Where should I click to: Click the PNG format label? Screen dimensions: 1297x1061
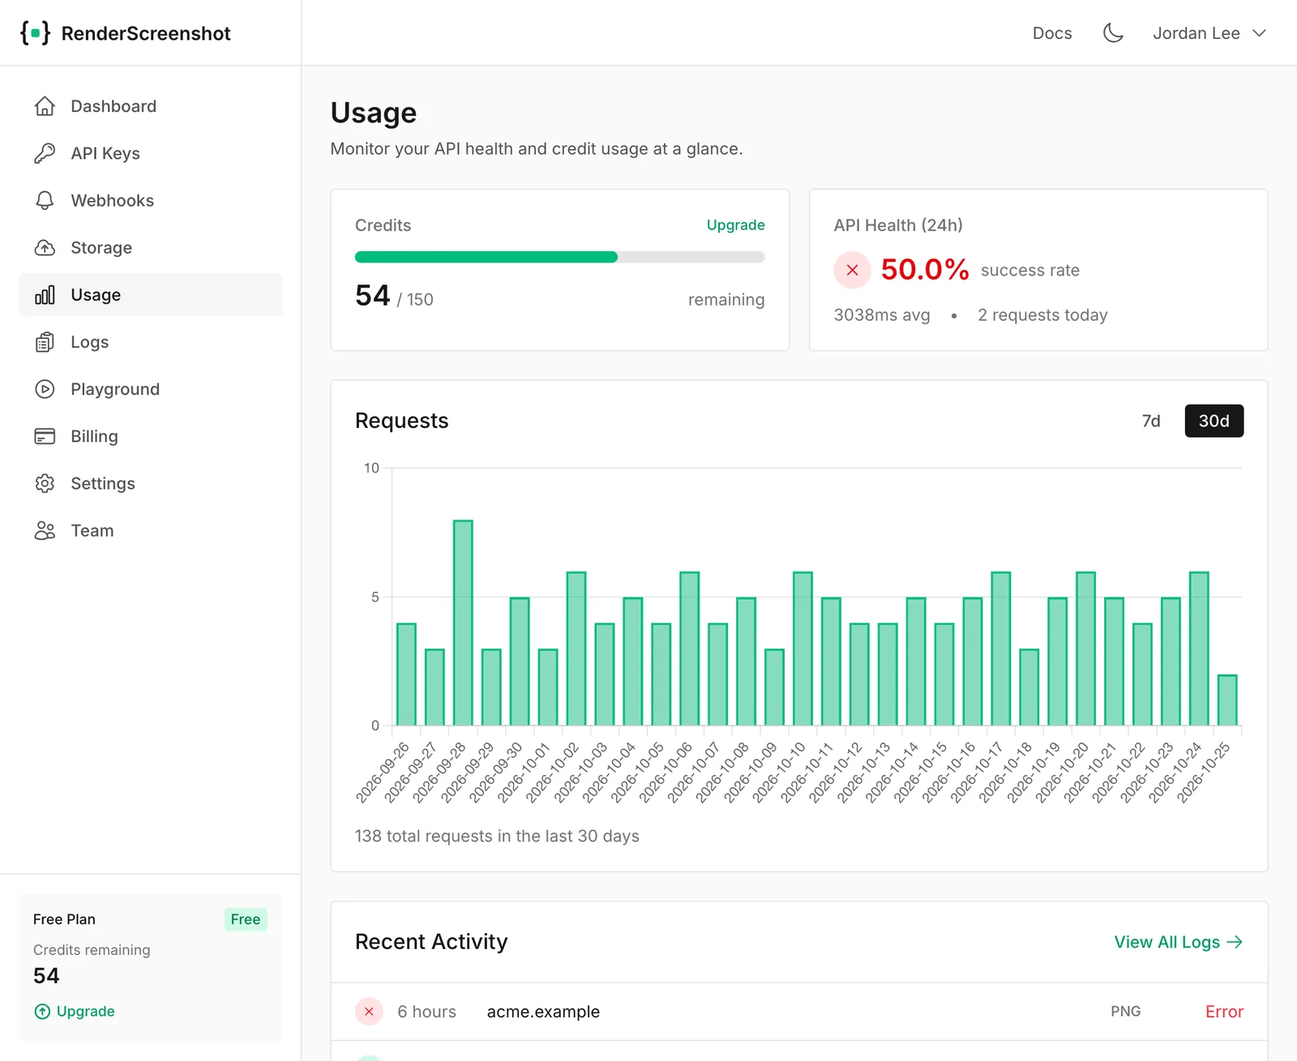coord(1125,1012)
